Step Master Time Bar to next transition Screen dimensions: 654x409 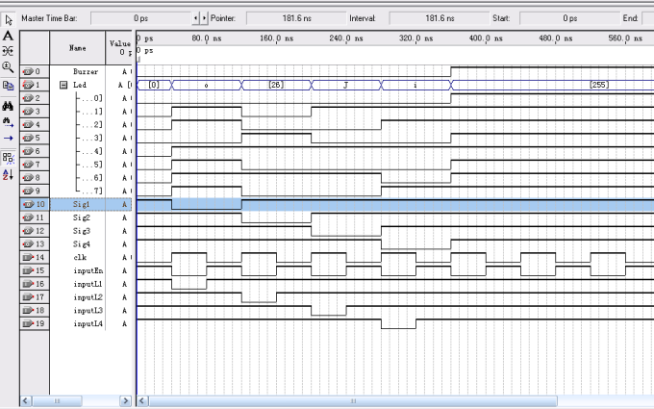coord(204,18)
